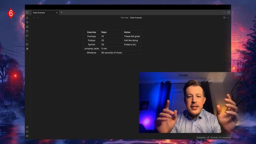256x144 pixels.
Task: Toggle the left sidebar panel icon
Action: (x=27, y=12)
